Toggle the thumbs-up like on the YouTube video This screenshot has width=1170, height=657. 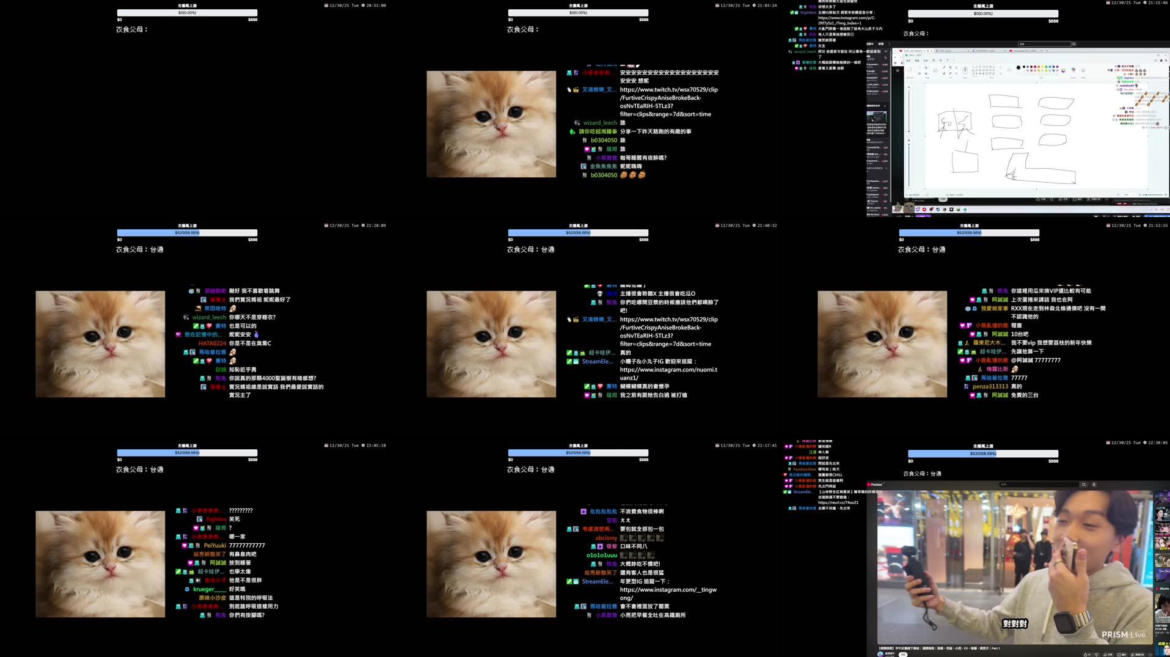[1086, 655]
